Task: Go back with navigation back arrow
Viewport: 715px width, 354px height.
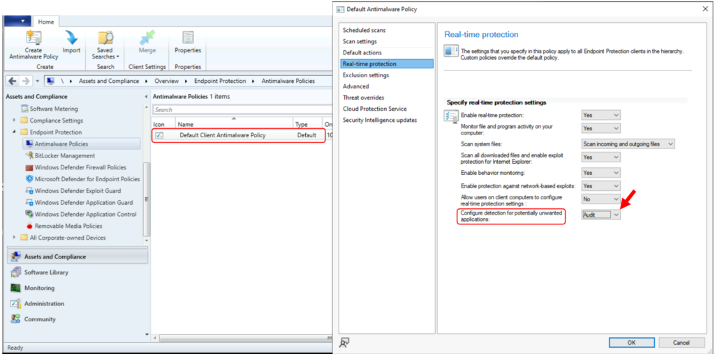Action: coord(13,81)
